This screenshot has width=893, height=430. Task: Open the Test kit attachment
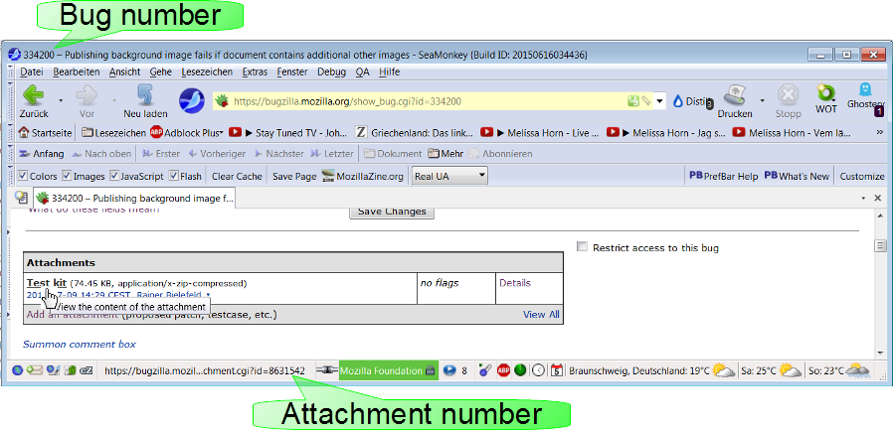[x=46, y=283]
